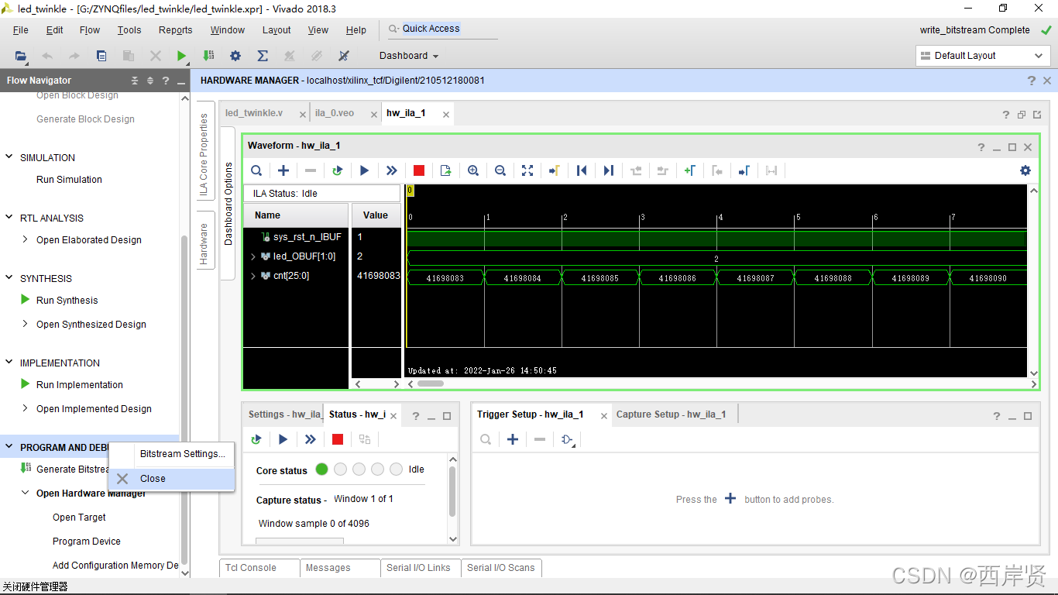1058x595 pixels.
Task: Open trigger condition logic gate dropdown
Action: [x=568, y=440]
